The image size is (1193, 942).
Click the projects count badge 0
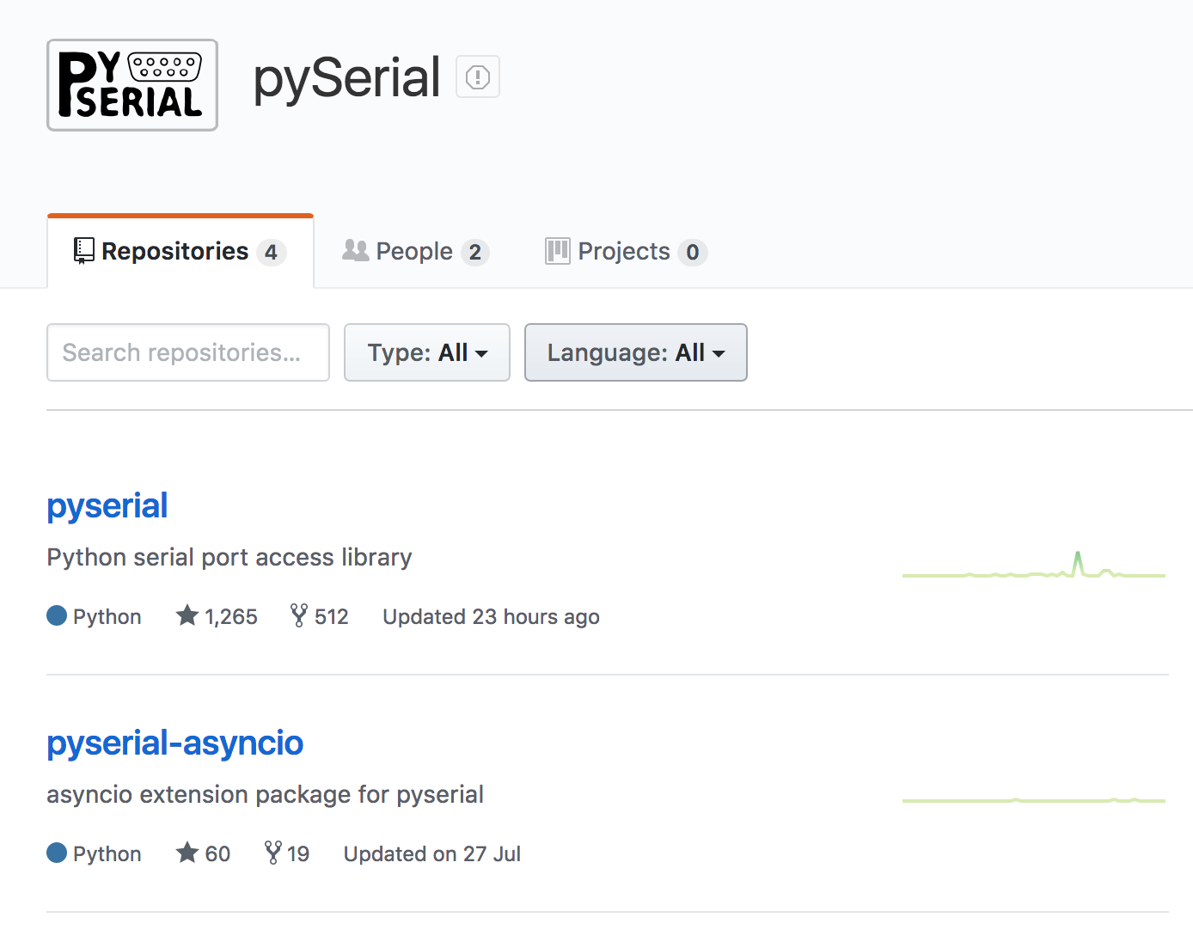coord(693,253)
